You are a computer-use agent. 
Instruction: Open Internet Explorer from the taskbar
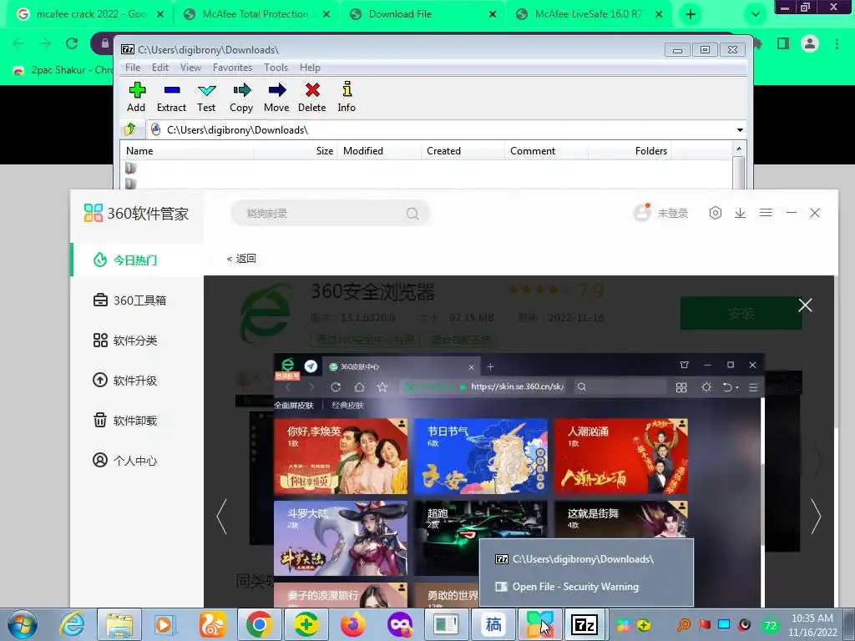(73, 624)
